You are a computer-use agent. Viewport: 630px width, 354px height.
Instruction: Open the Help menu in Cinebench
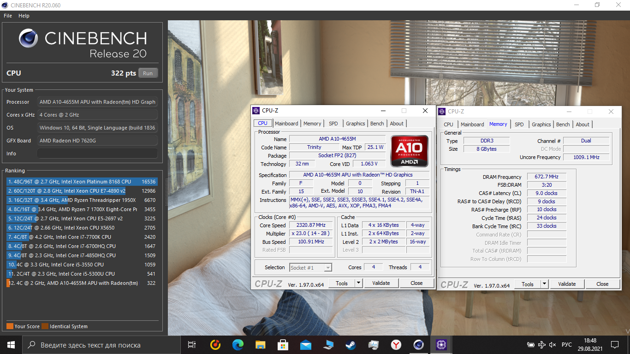pos(24,16)
